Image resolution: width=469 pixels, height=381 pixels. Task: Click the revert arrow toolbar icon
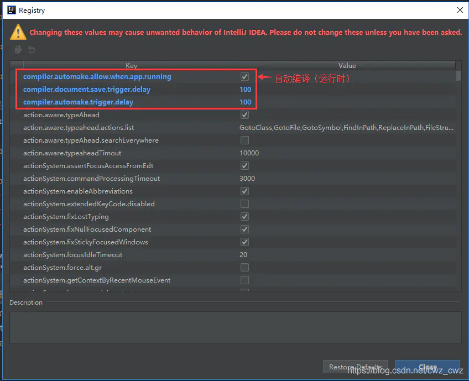click(x=32, y=49)
